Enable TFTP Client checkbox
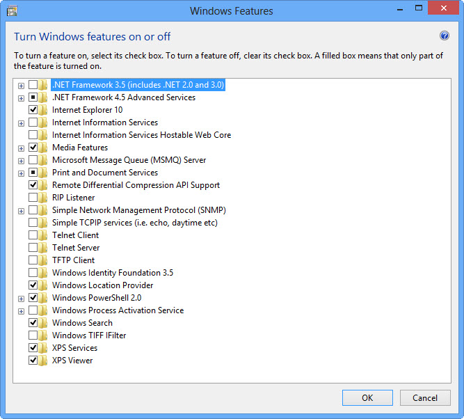Screen dimensions: 464x419 [x=33, y=260]
